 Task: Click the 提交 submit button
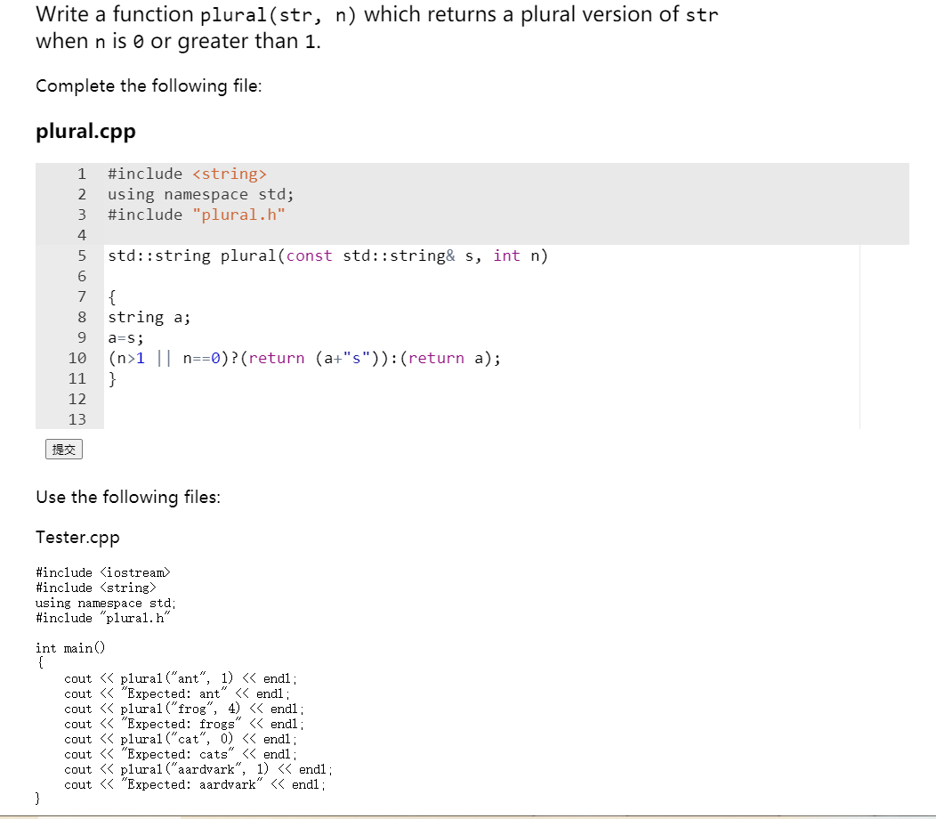tap(63, 449)
